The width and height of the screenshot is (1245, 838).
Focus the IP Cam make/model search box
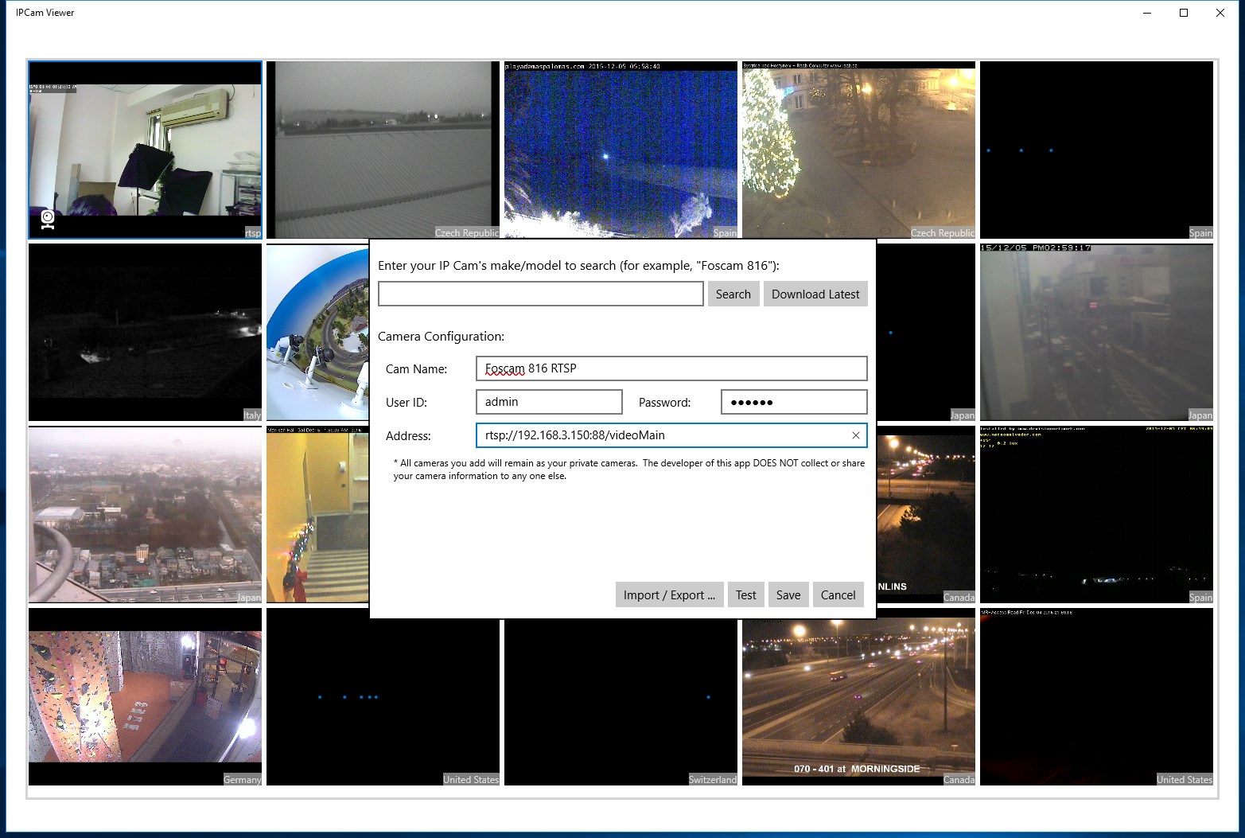tap(540, 294)
